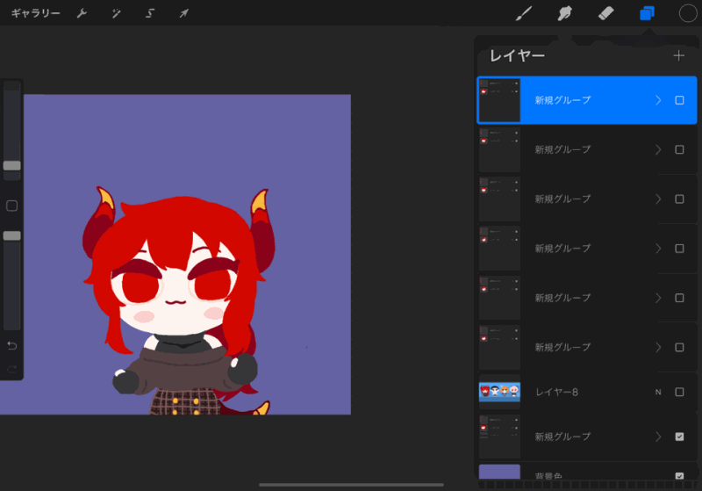Open thumbnail of highlighted 新規グループ
Screen dimensions: 702x491
coord(499,100)
